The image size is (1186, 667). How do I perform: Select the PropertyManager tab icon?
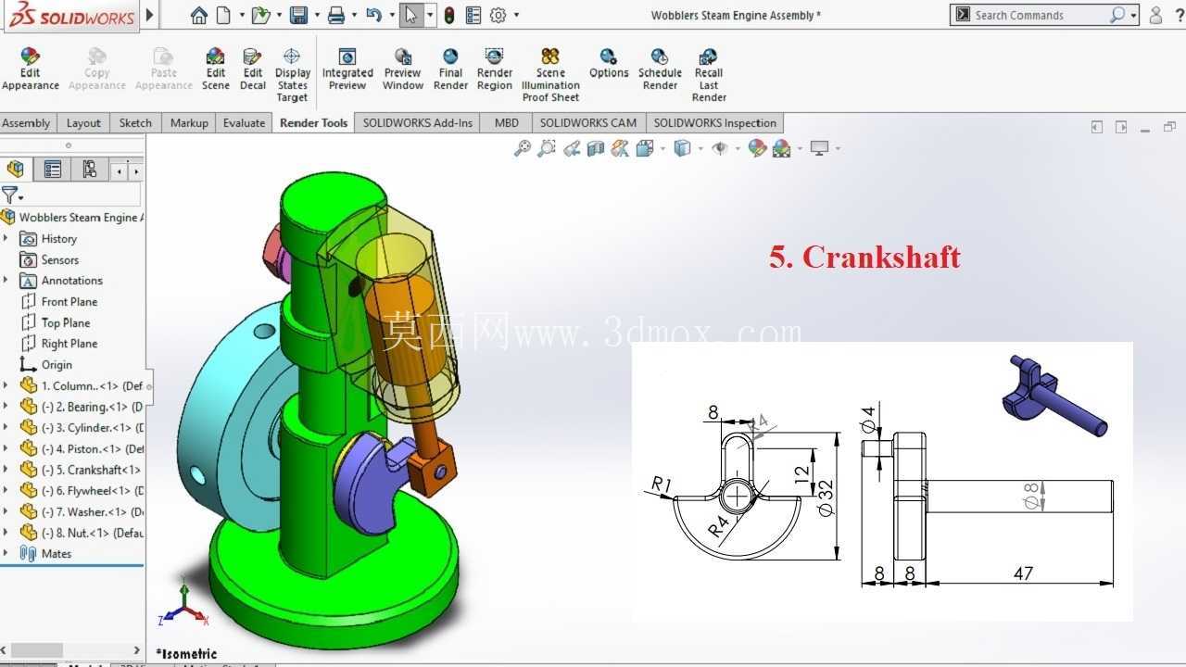click(53, 169)
